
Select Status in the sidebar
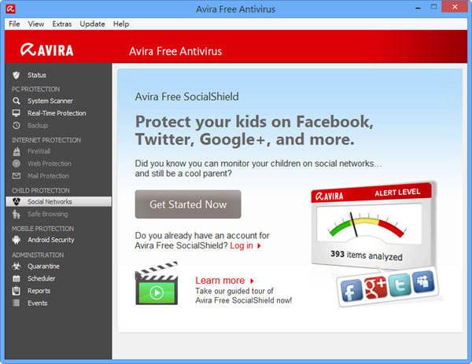click(x=37, y=75)
